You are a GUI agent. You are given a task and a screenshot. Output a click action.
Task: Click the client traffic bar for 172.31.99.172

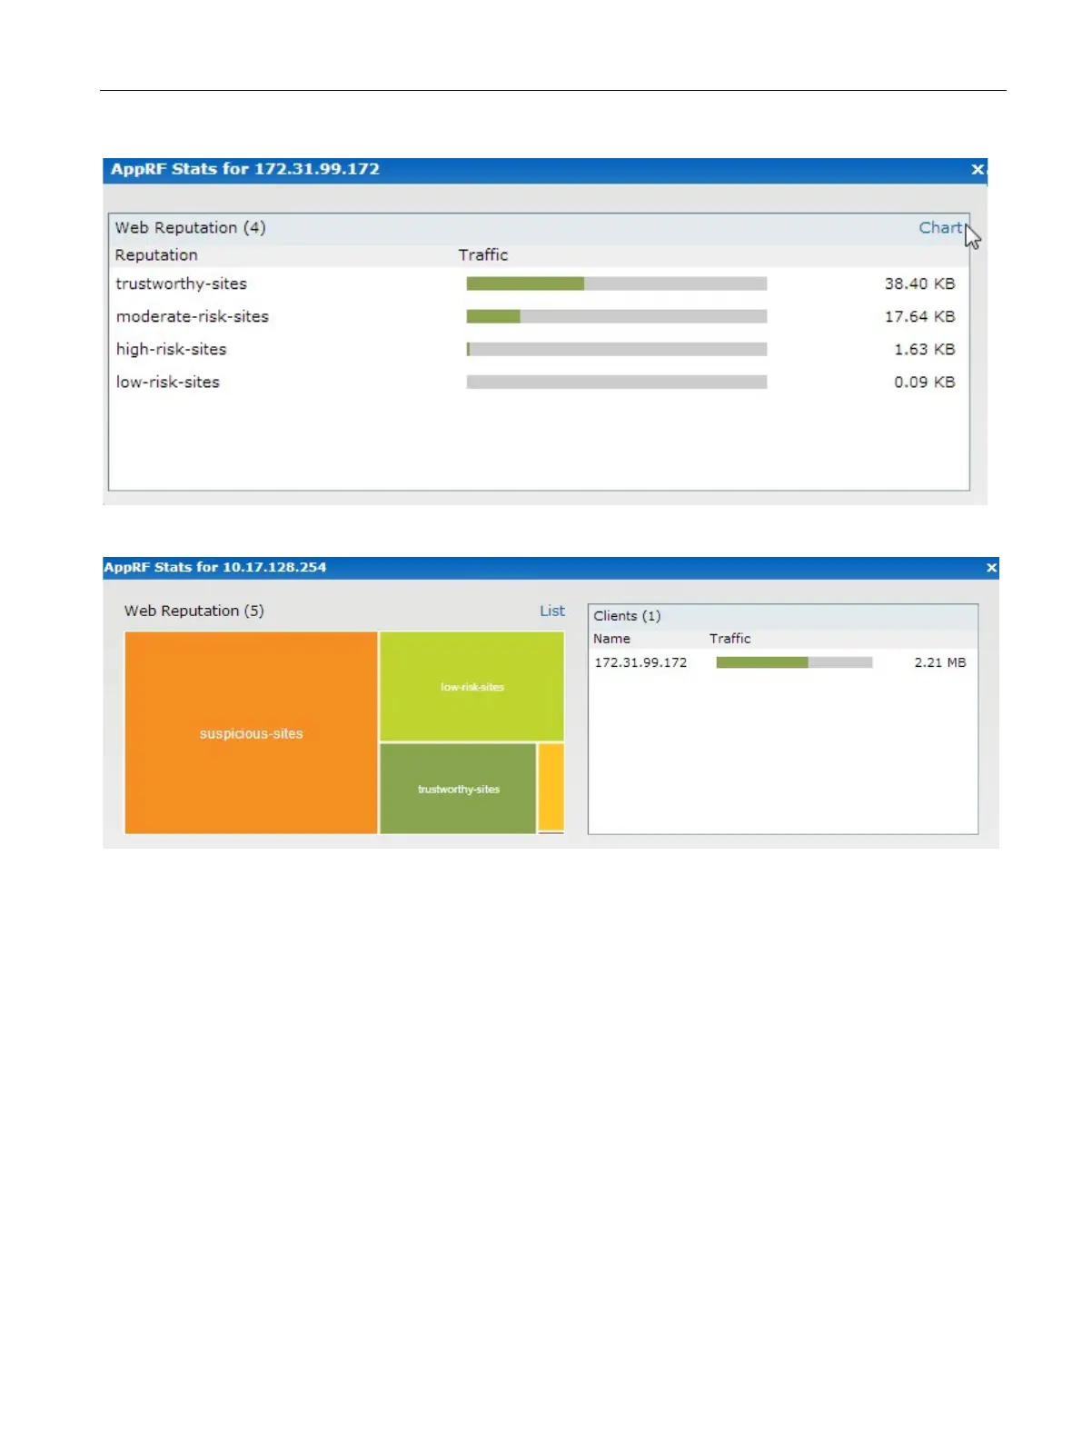[794, 662]
